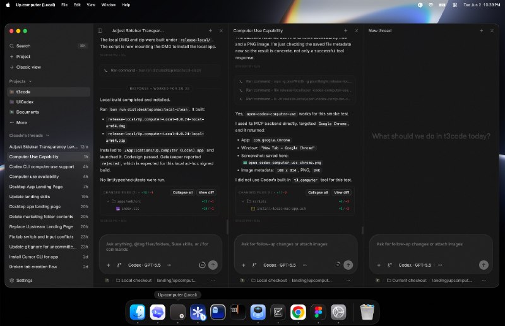Open Search in the sidebar
The width and height of the screenshot is (505, 326).
pyautogui.click(x=49, y=46)
